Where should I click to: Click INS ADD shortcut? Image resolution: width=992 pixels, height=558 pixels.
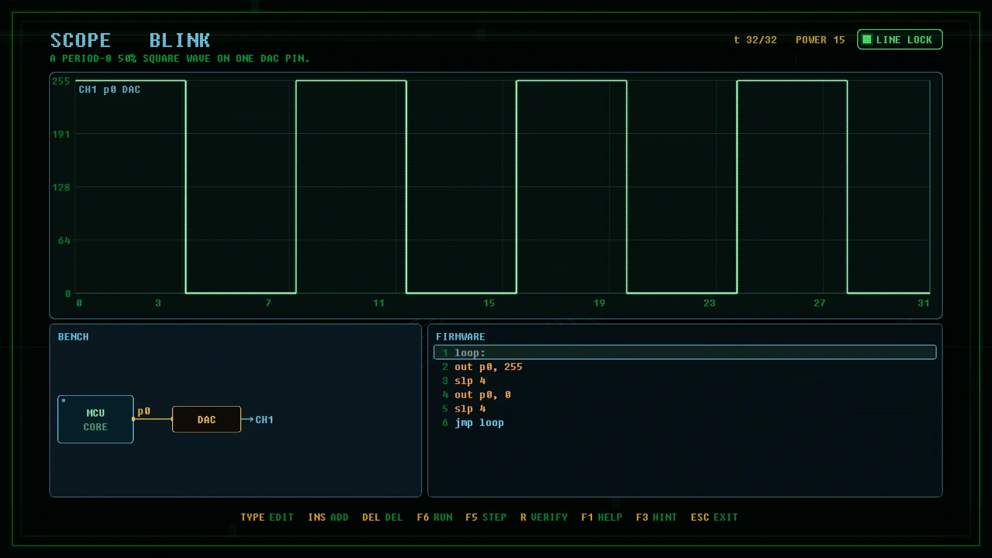click(328, 517)
